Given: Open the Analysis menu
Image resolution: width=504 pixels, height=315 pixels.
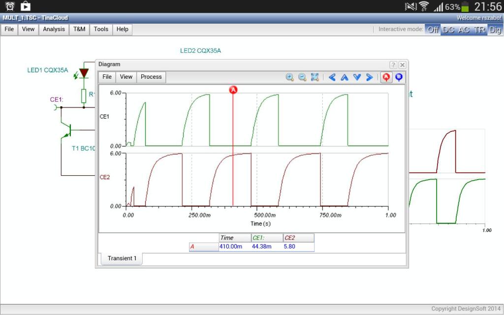Looking at the screenshot, I should 54,29.
